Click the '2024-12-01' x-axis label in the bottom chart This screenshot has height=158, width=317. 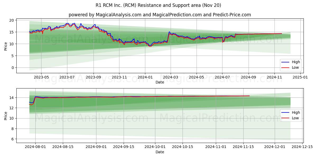(x=274, y=147)
